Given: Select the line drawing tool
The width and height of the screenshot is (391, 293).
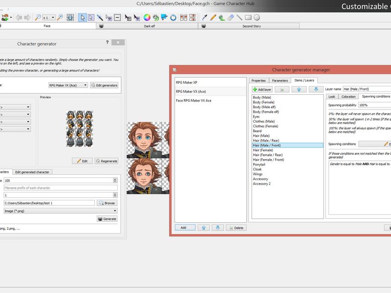Looking at the screenshot, I should [239, 18].
